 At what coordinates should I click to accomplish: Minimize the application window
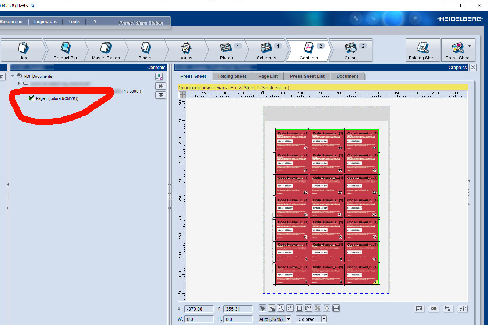tap(446, 6)
